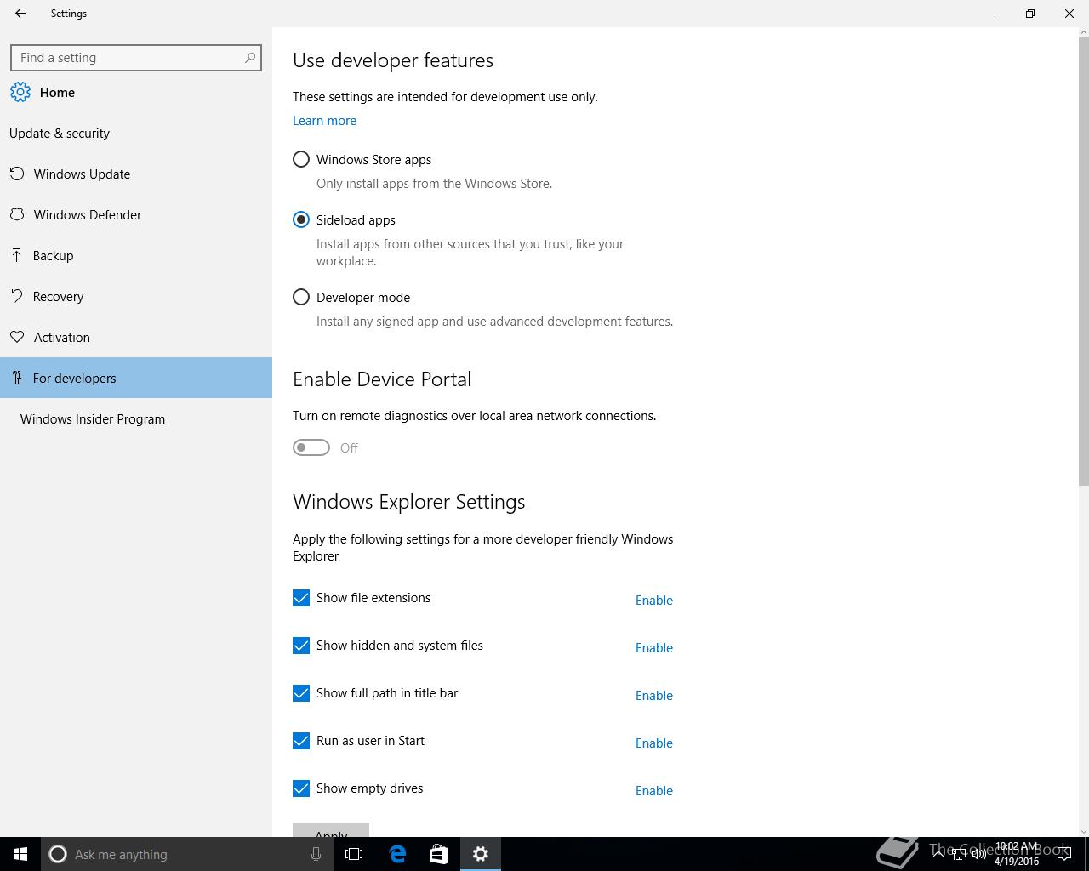Screen dimensions: 1089x871
Task: Click the microphone icon in search box
Action: pos(316,854)
